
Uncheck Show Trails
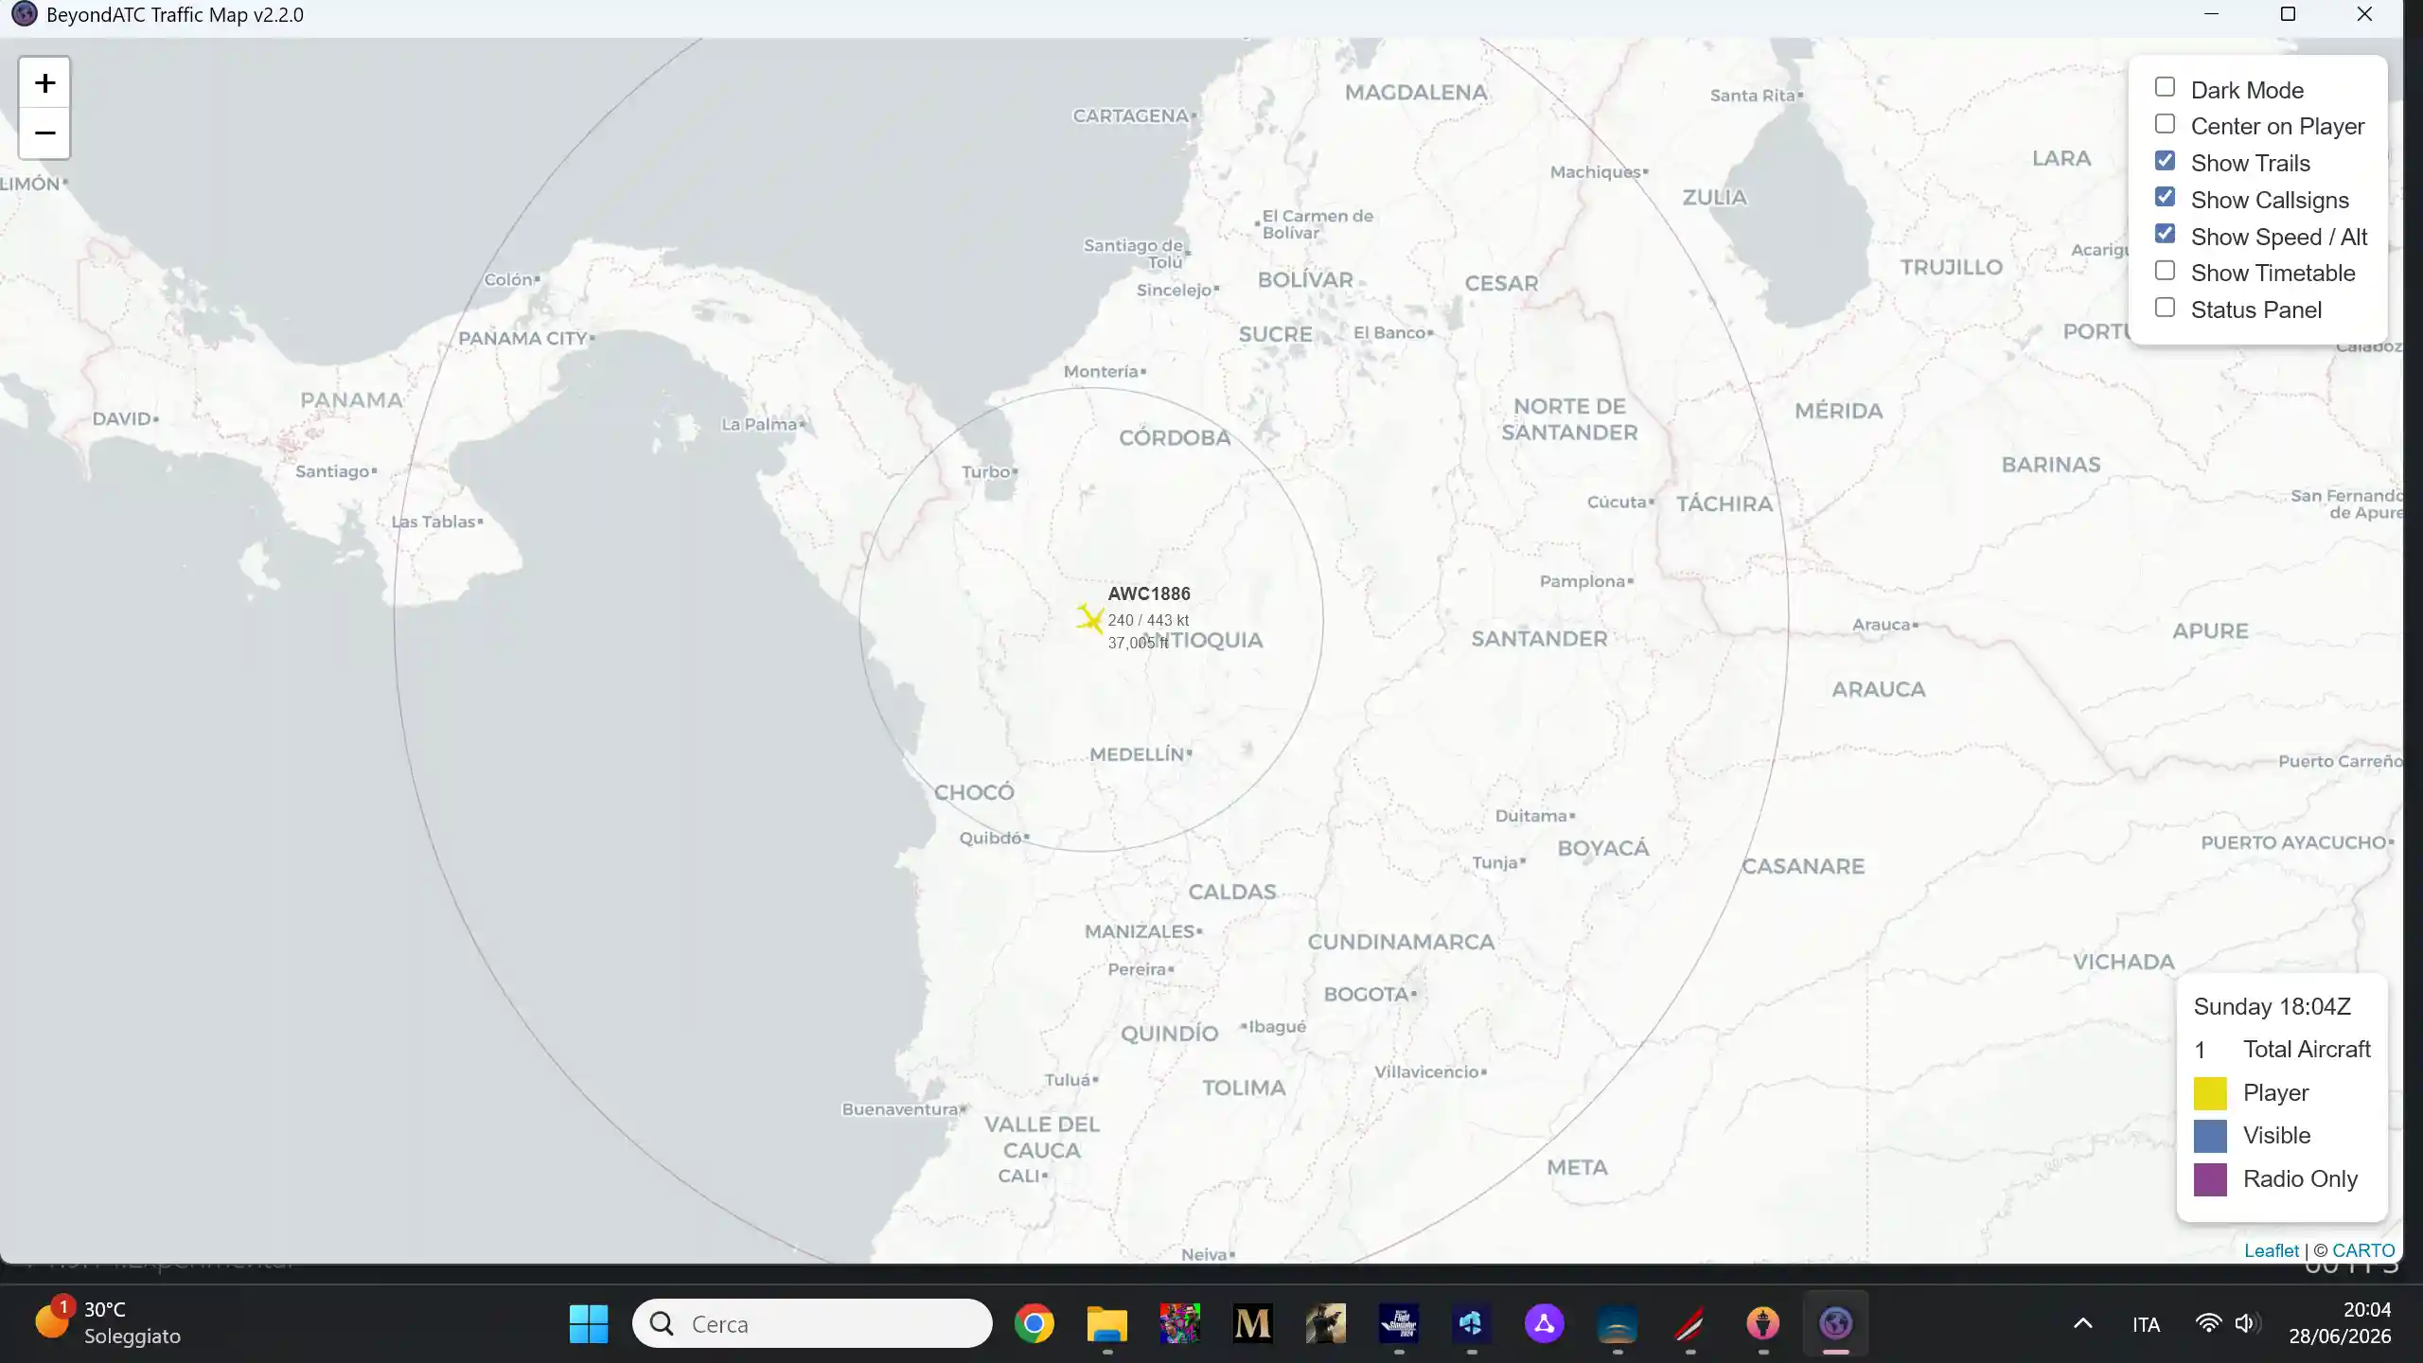coord(2165,160)
